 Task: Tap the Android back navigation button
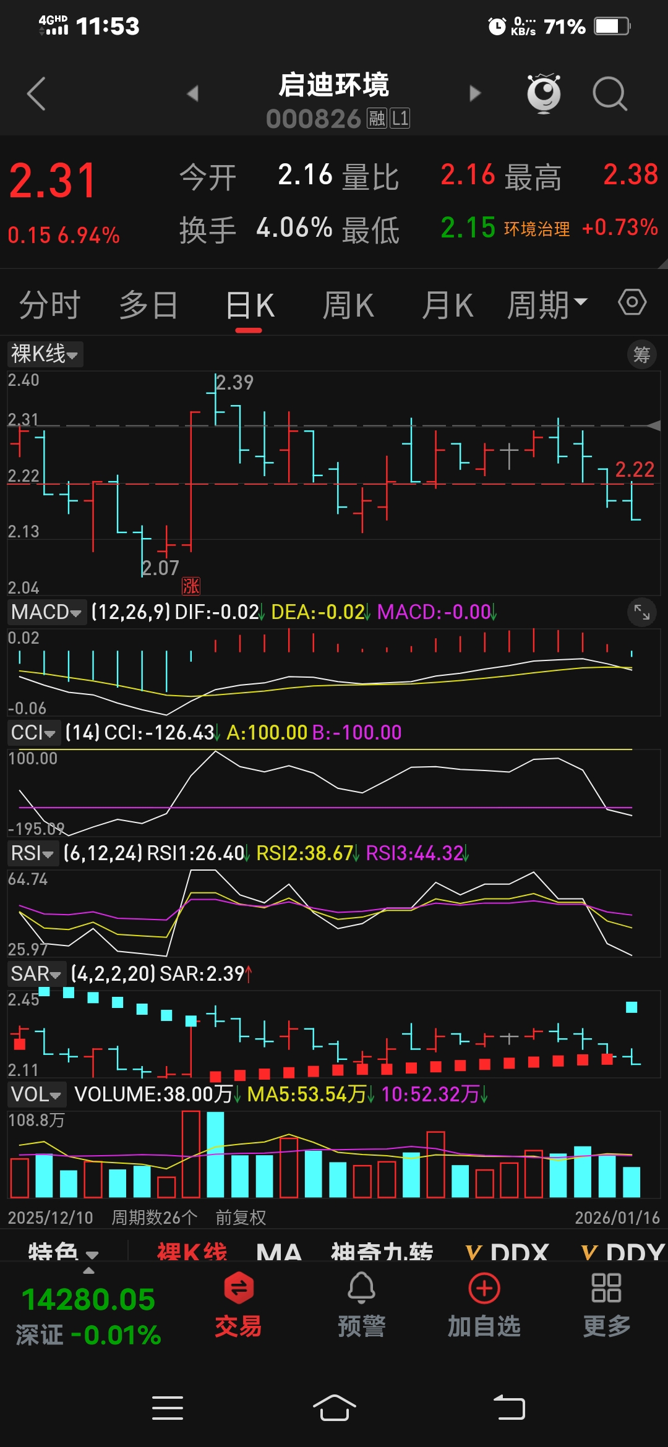[x=509, y=1408]
